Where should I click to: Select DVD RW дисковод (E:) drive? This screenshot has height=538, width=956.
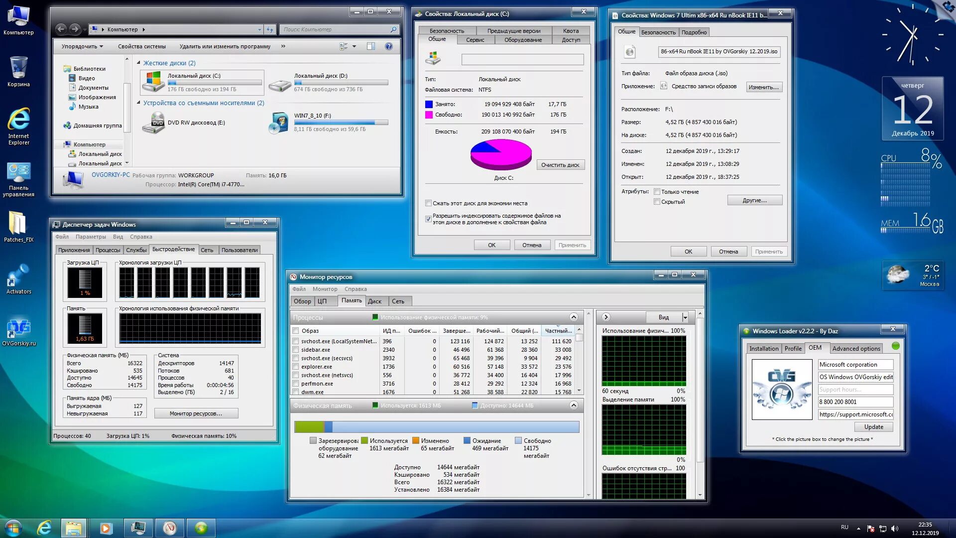153,123
